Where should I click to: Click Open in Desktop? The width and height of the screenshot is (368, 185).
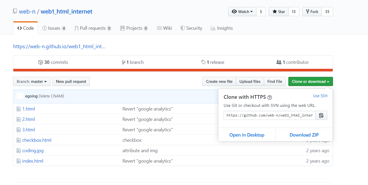[247, 135]
